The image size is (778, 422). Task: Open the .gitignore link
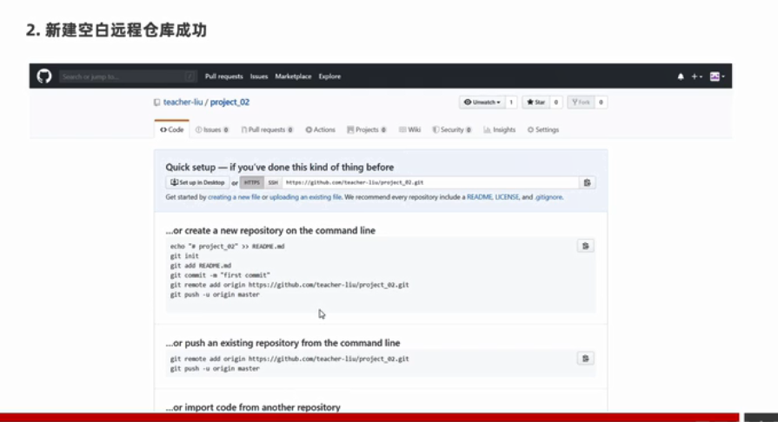tap(549, 197)
